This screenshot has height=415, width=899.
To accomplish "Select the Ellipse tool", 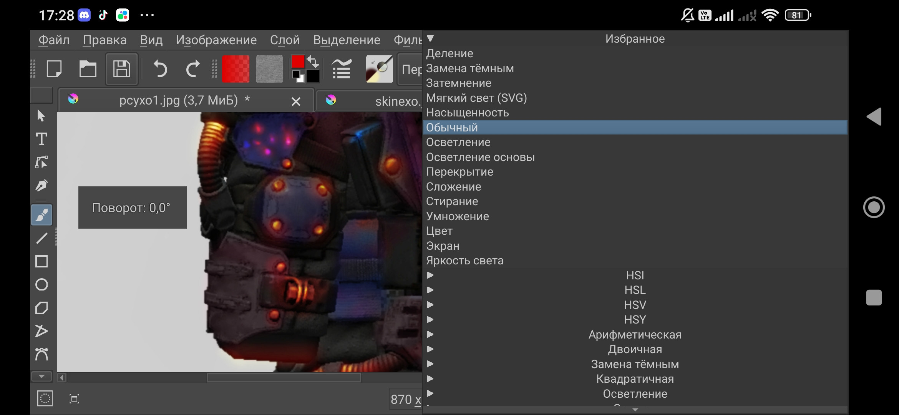I will 41,285.
